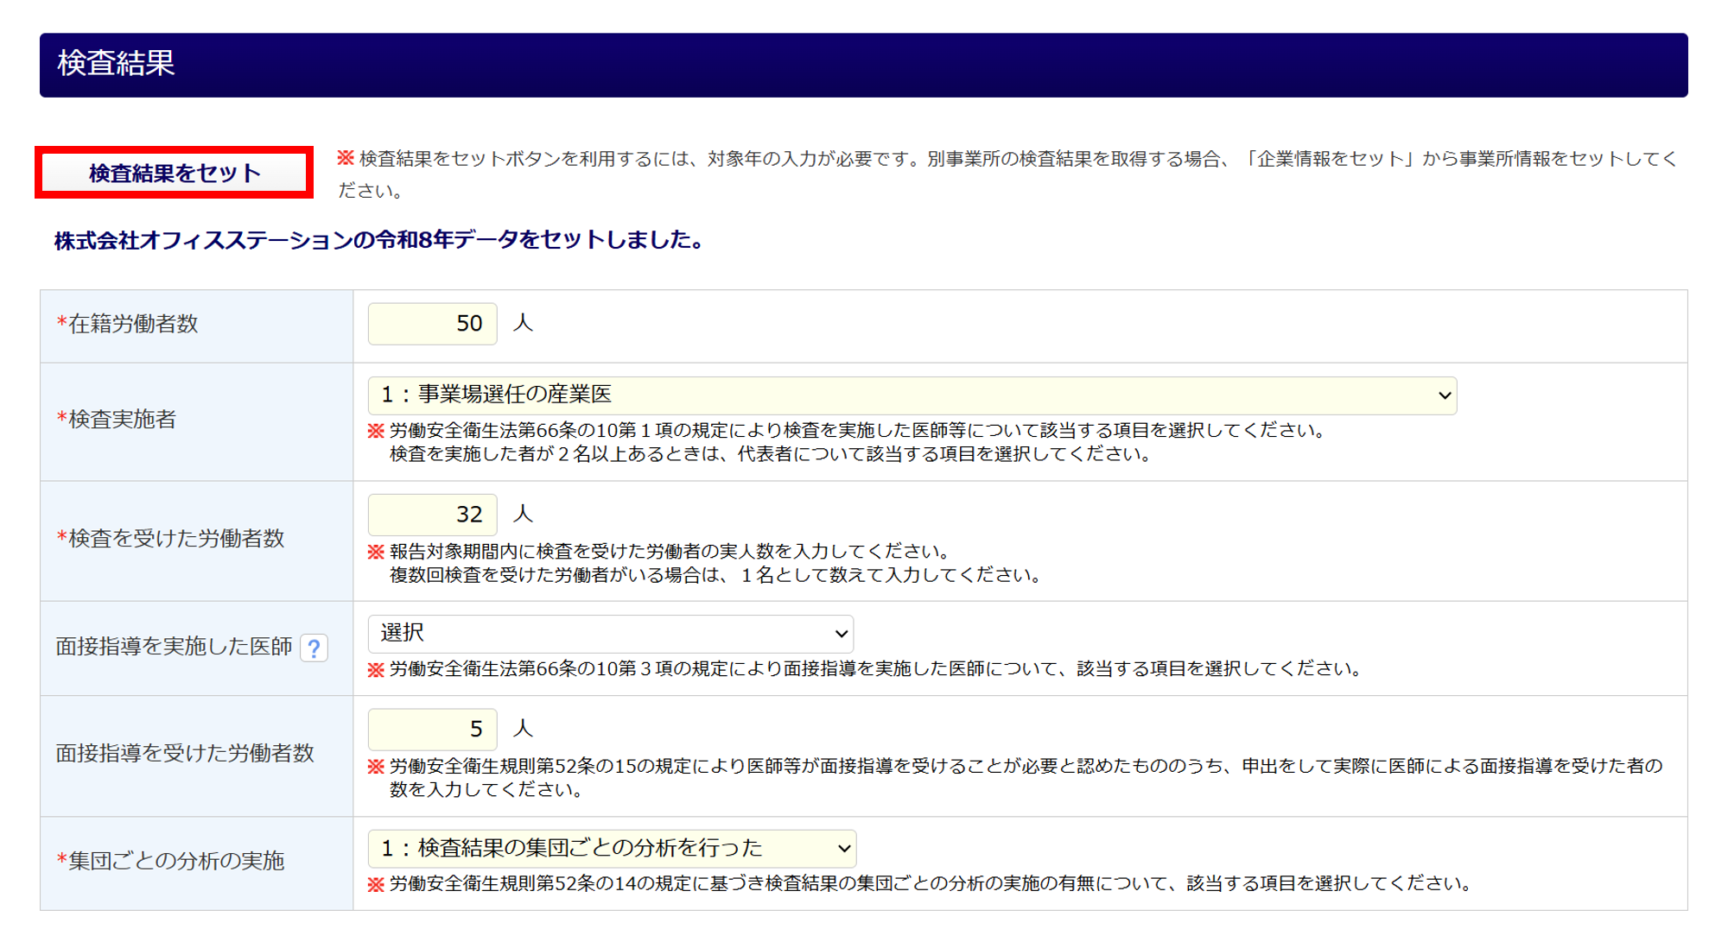The image size is (1728, 942).
Task: Click the 令和8年データをセットしました confirmation message
Action: 378,240
